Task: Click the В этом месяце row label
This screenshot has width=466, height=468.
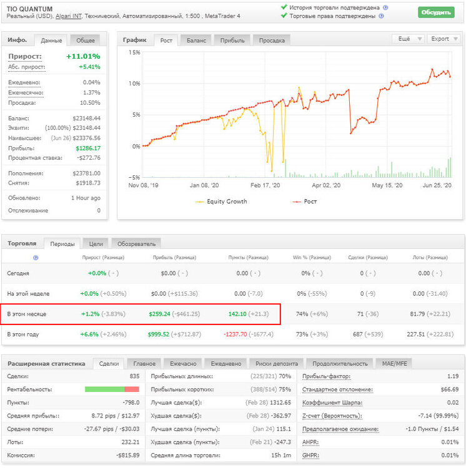Action: point(27,314)
